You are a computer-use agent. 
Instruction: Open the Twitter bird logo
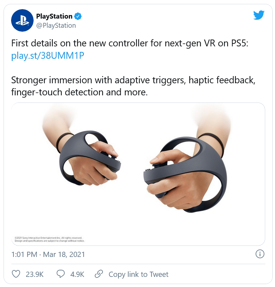tap(259, 15)
